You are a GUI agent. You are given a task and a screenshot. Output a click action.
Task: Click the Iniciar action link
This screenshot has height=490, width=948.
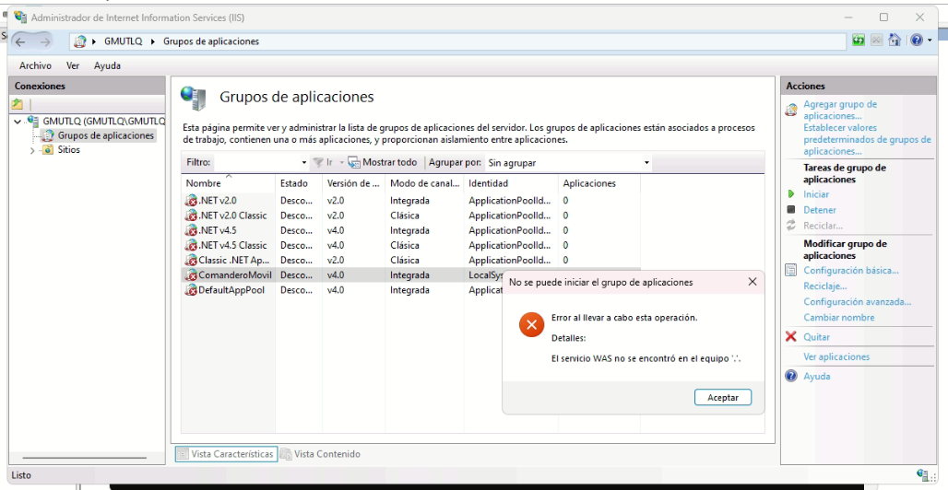[815, 194]
